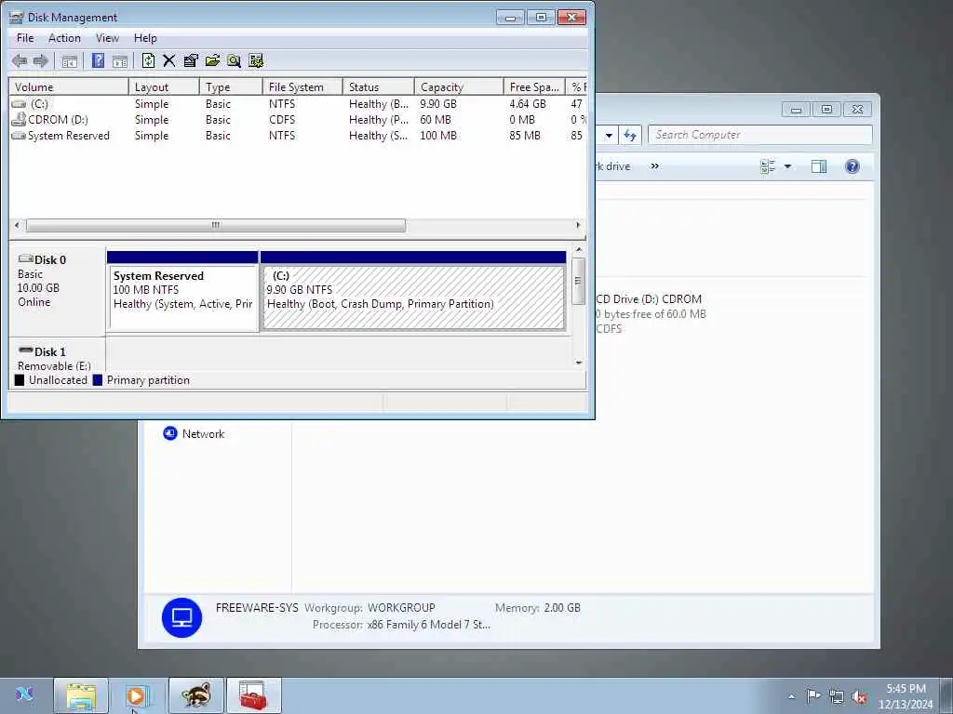Click Disk 0 hard drive icon
Viewport: 953px width, 714px height.
(x=25, y=259)
